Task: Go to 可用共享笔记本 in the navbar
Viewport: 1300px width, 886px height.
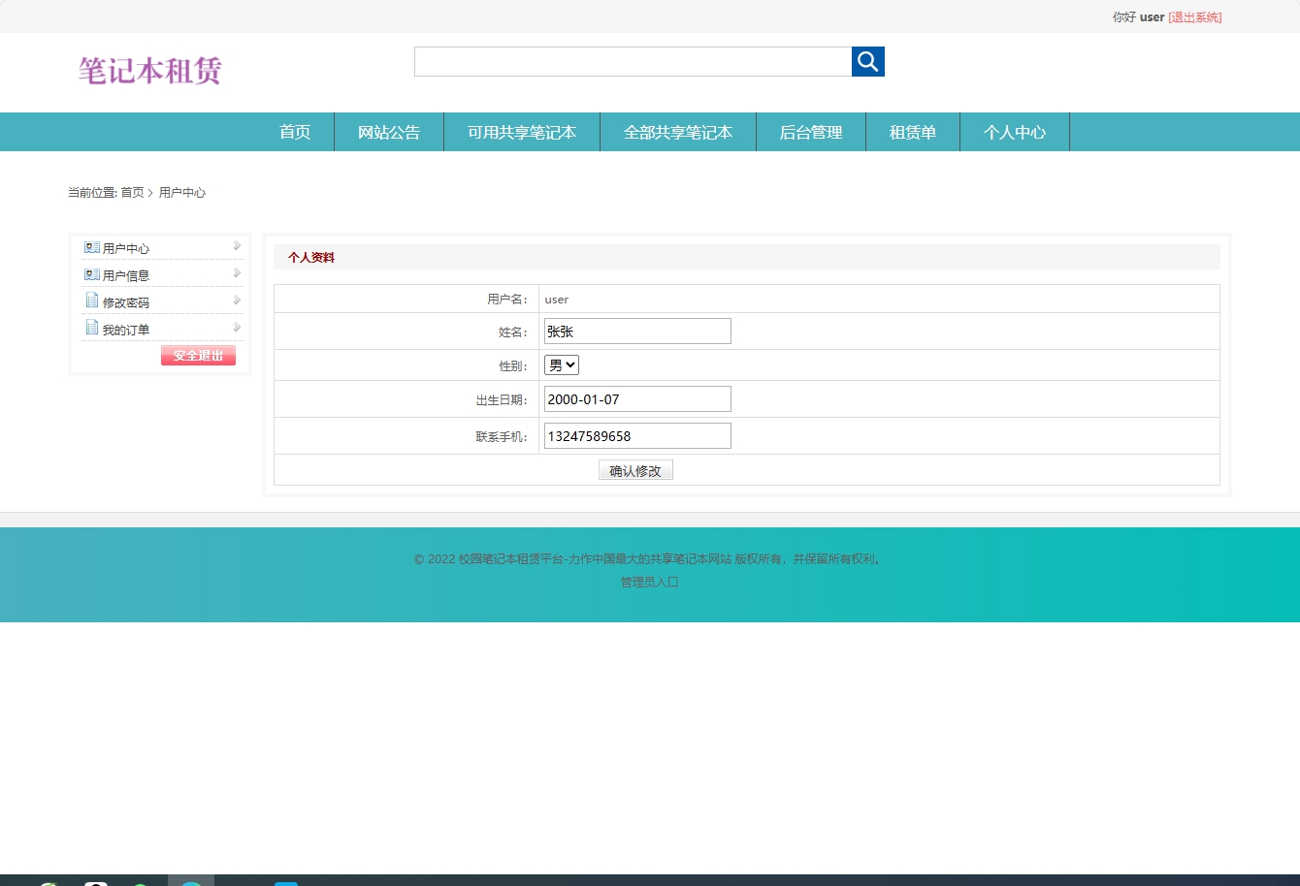Action: 522,132
